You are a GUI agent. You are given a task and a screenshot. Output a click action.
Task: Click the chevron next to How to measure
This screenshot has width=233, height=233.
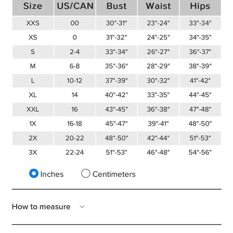pos(82,207)
